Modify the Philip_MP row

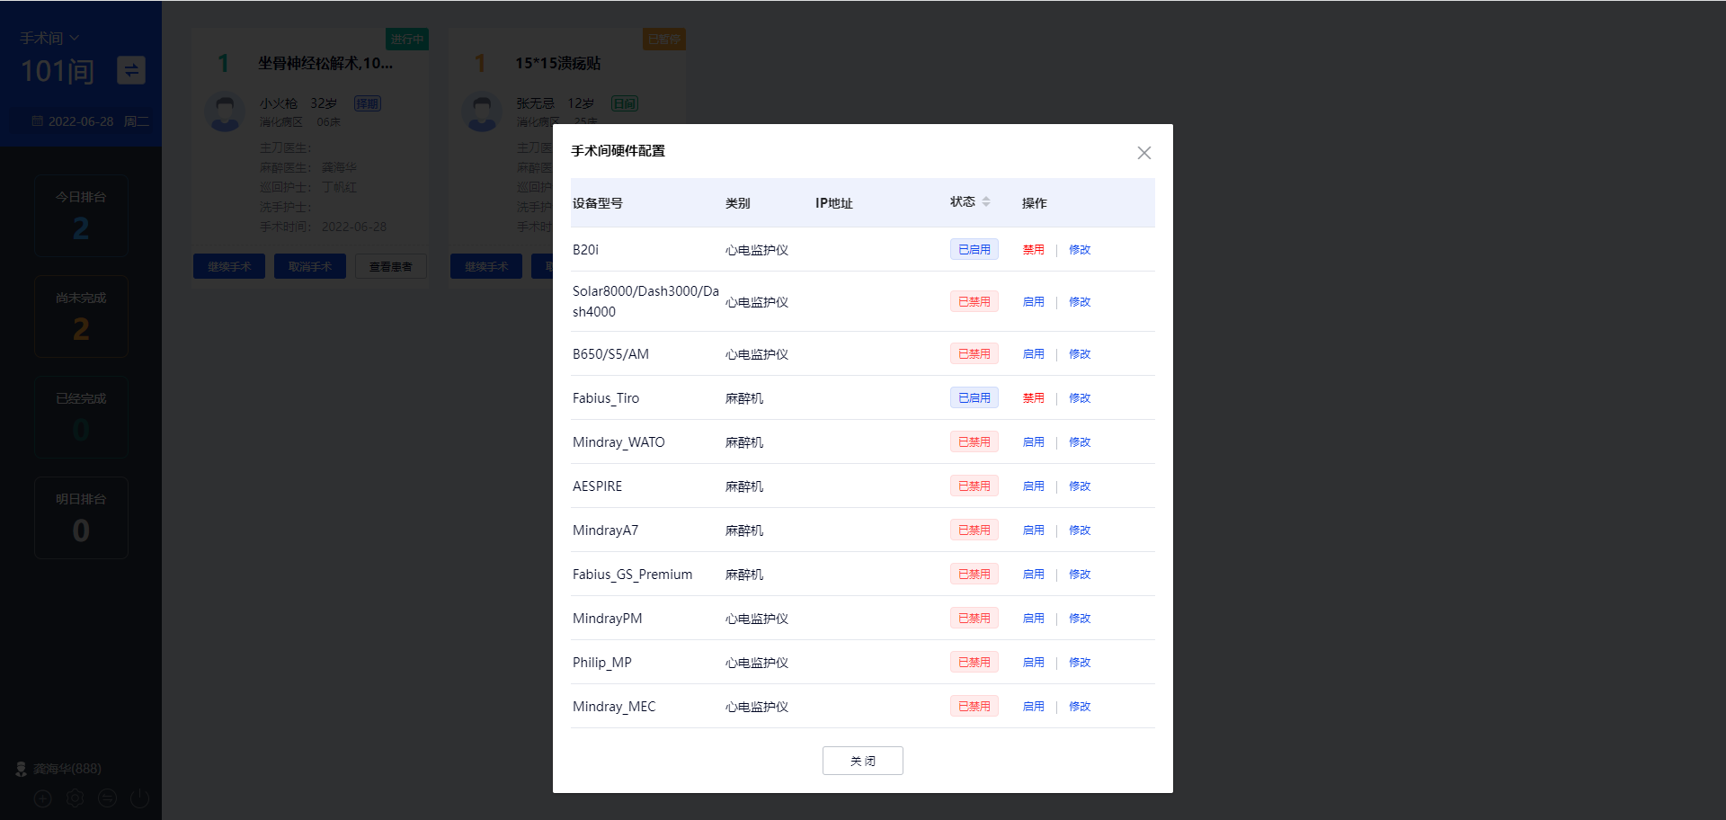click(1079, 663)
